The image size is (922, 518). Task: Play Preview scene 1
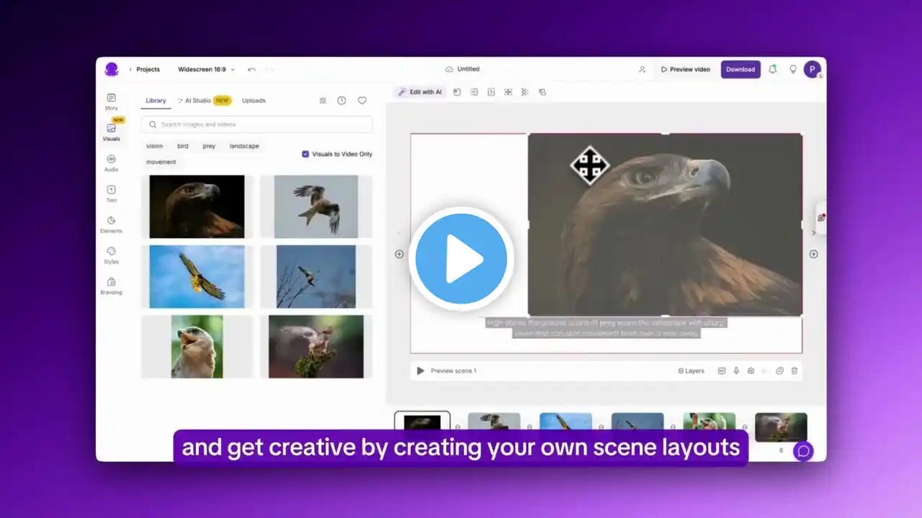pos(421,371)
